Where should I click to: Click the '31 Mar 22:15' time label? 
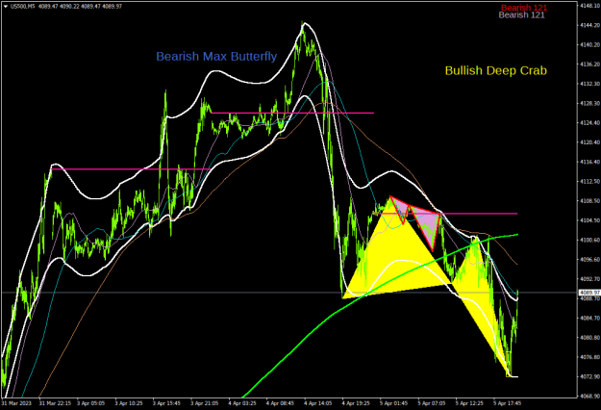coord(55,403)
